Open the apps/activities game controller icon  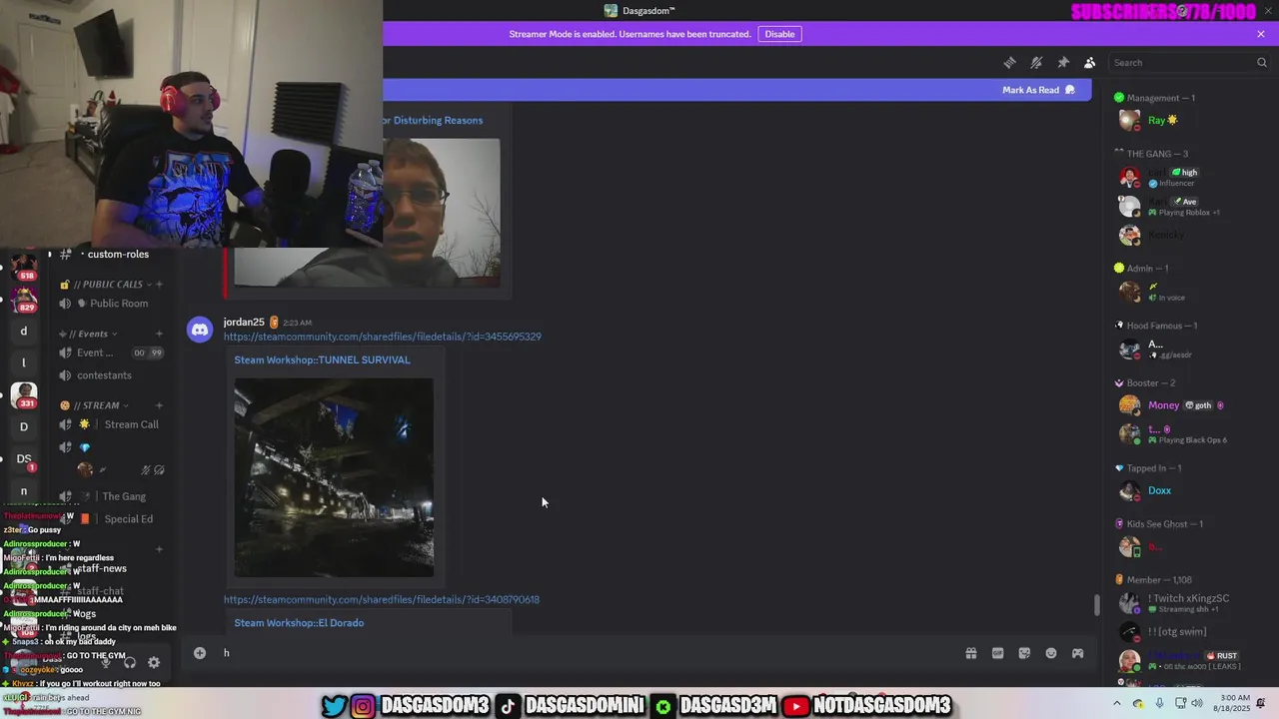(x=1078, y=653)
